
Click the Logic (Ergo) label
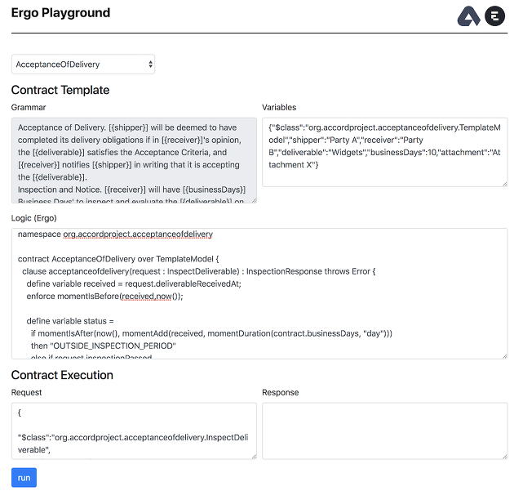[x=34, y=218]
